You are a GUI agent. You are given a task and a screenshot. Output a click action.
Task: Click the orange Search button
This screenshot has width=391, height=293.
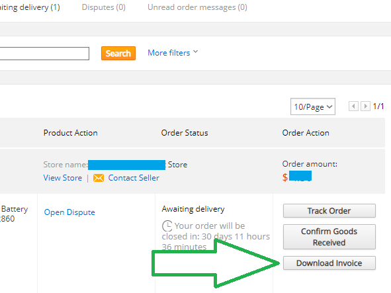(118, 53)
